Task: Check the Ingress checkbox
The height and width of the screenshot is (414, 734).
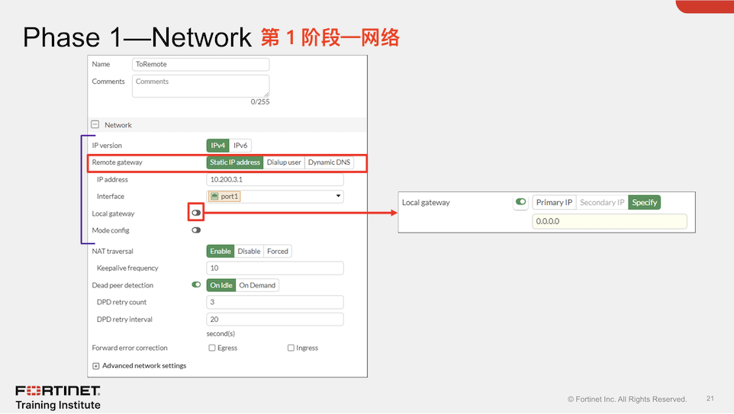Action: 291,348
